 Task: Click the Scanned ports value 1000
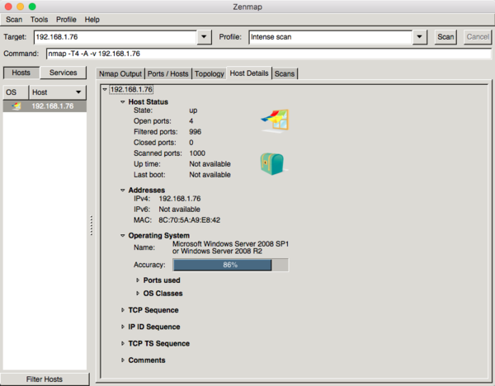coord(197,153)
